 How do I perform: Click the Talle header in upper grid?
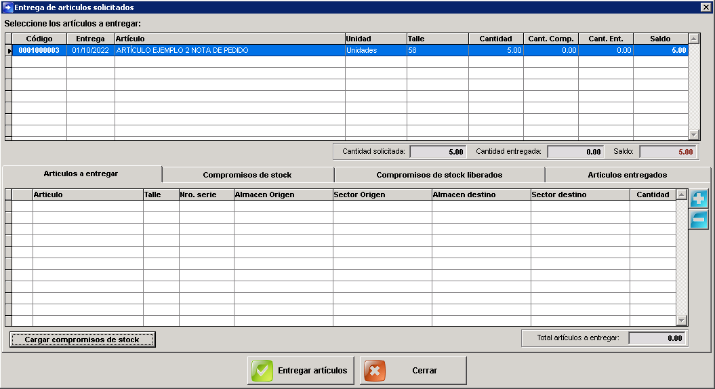tap(437, 39)
